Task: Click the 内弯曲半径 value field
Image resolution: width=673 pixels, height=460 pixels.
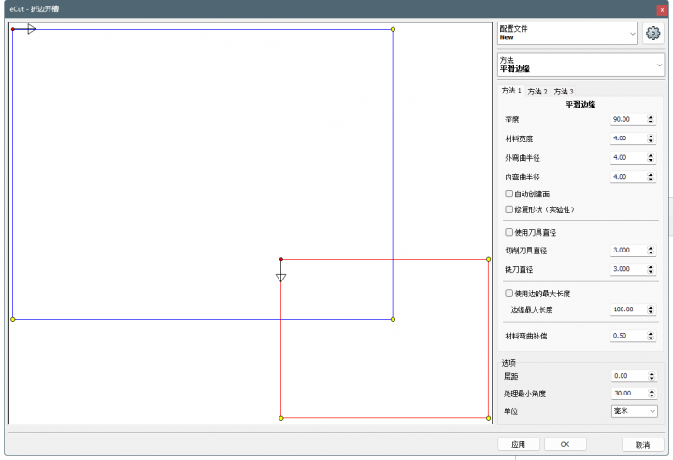Action: 628,177
